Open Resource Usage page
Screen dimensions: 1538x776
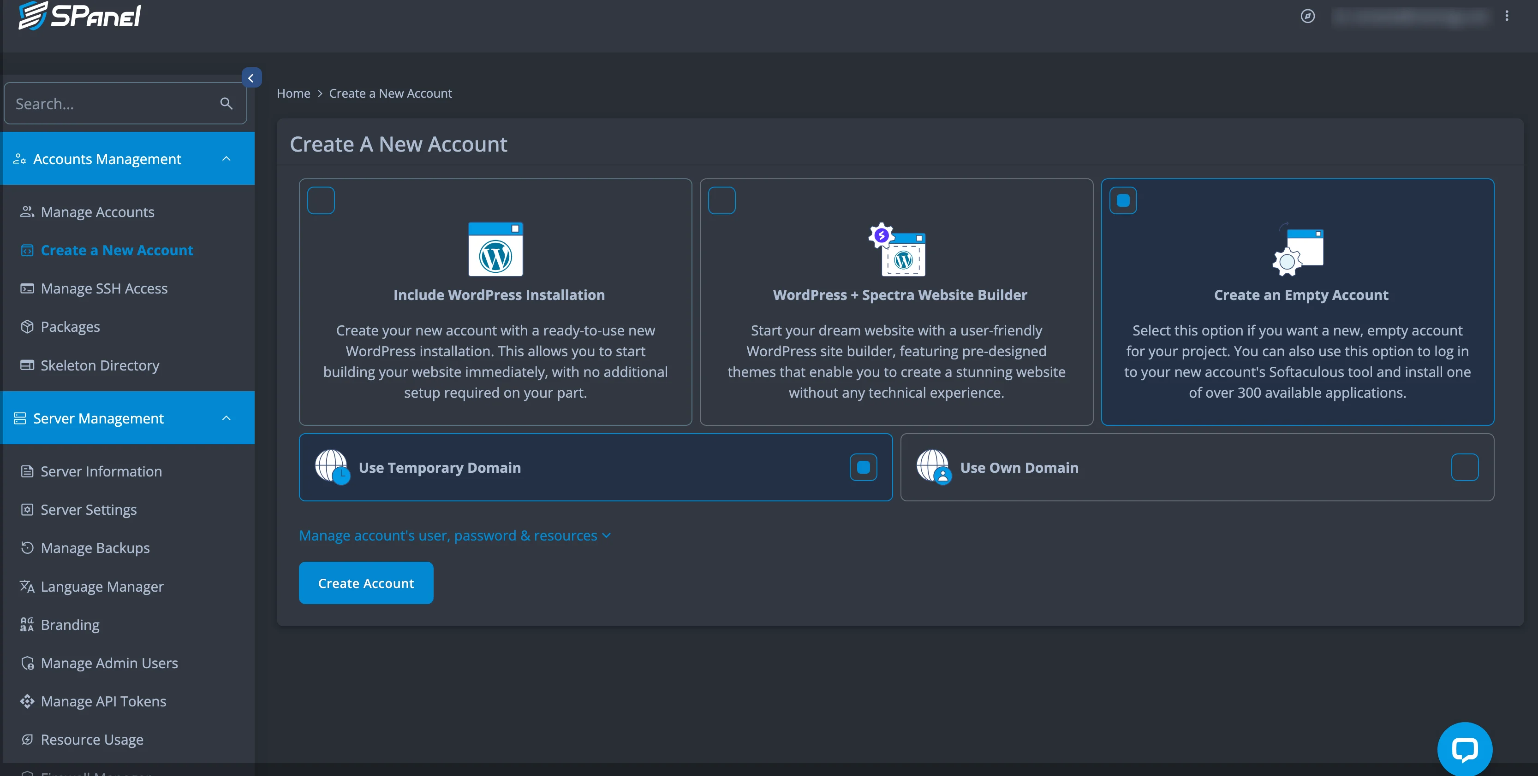tap(92, 739)
